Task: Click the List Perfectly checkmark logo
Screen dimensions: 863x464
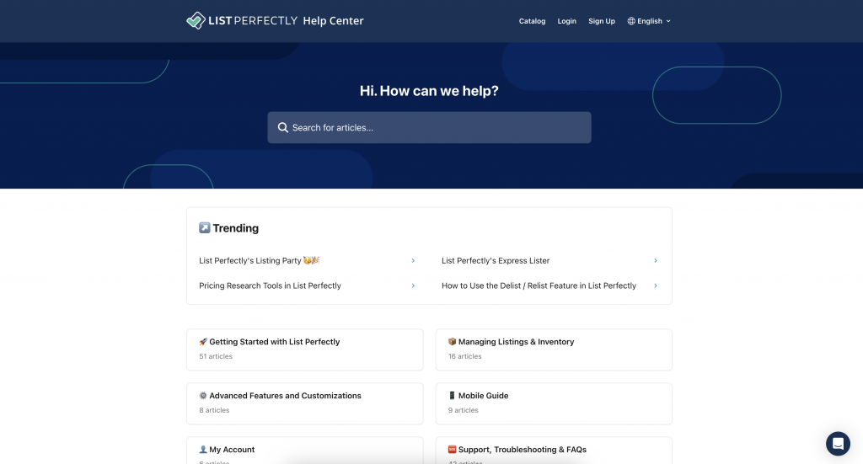Action: [x=196, y=20]
